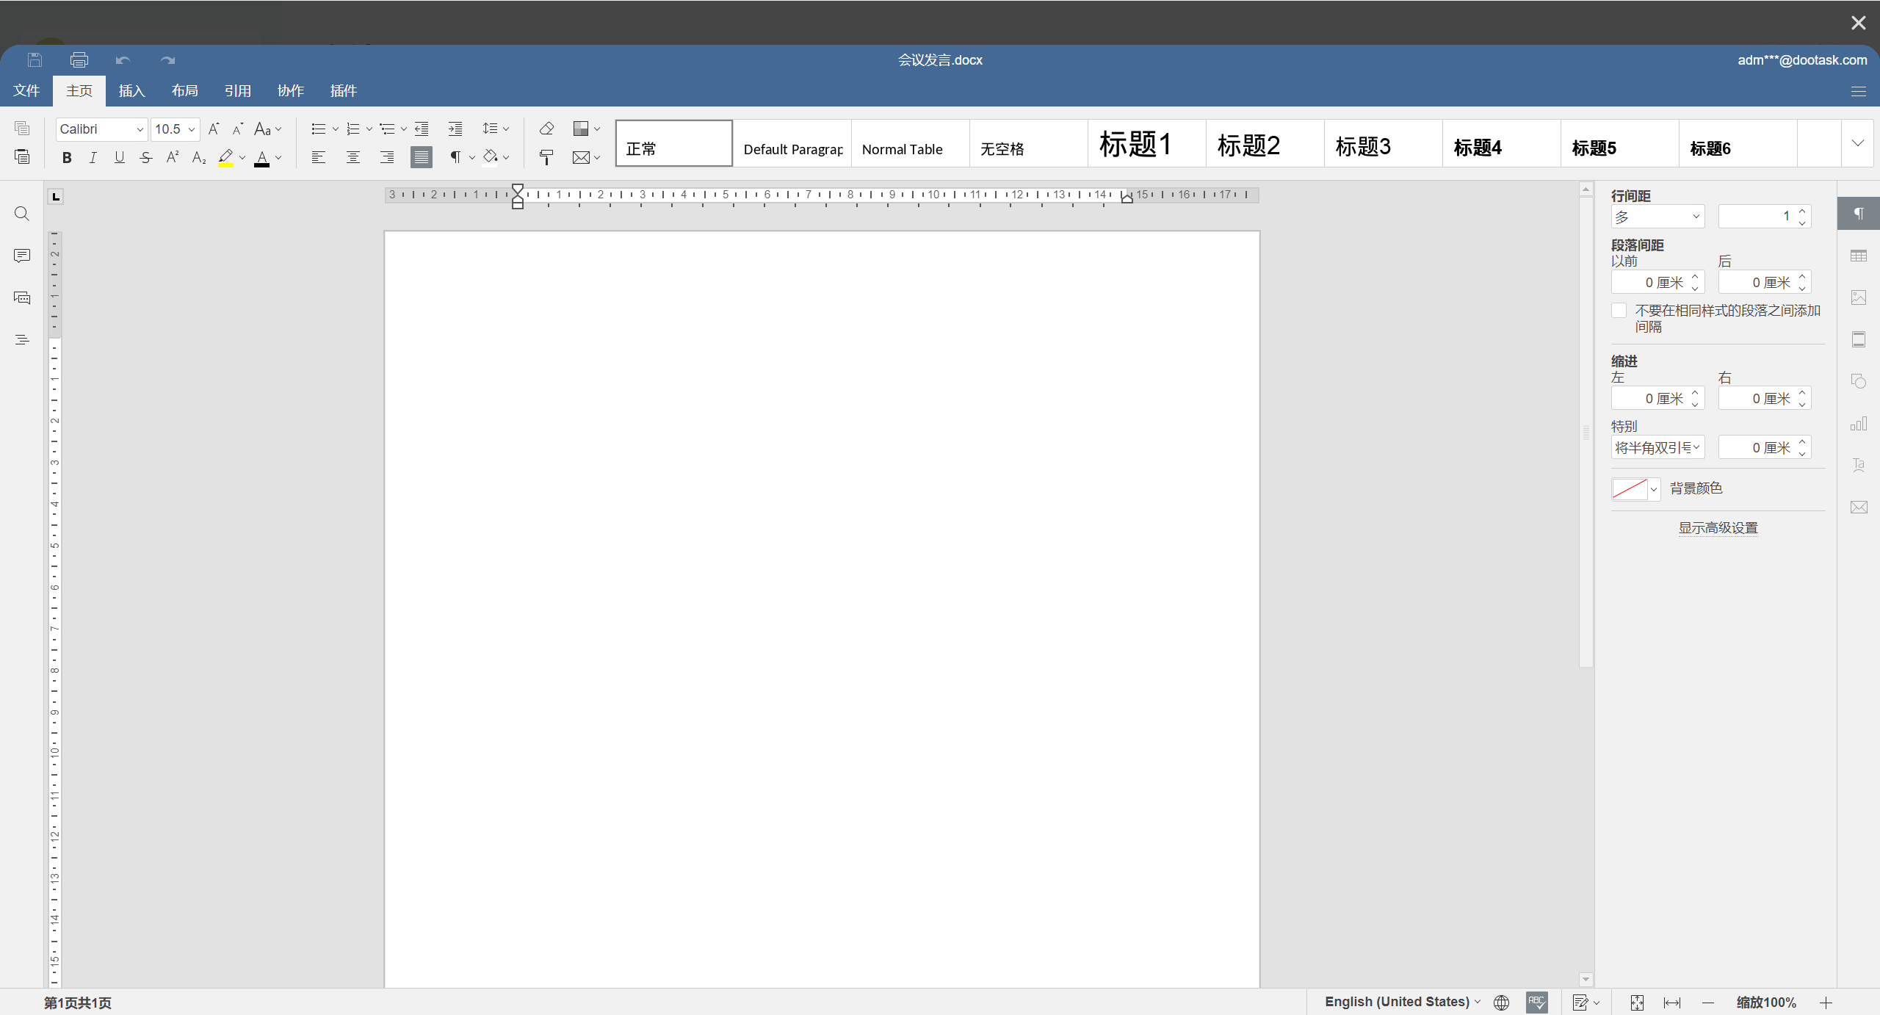Viewport: 1880px width, 1015px height.
Task: Switch to the 插入 tab
Action: (132, 91)
